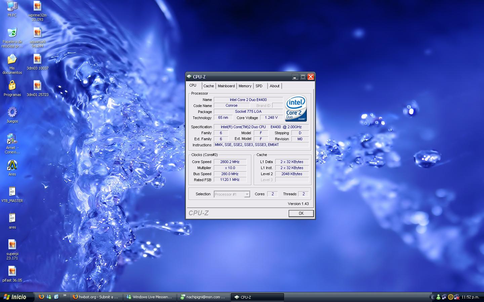Screen dimensions: 484x302
Task: Click the Bus Speed 280.0 MHz value
Action: (x=230, y=174)
